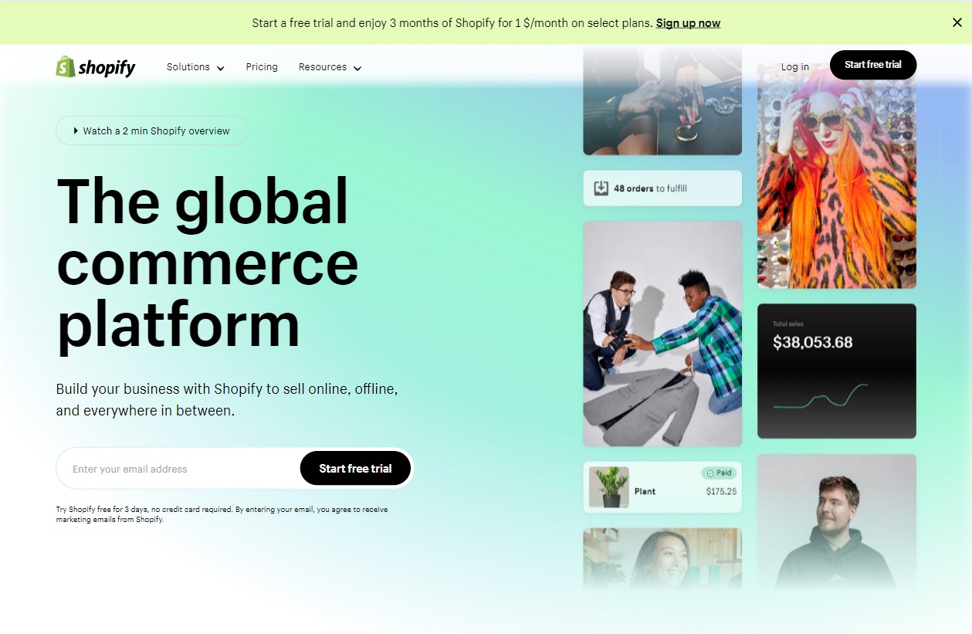Focus the email address input field

[x=178, y=469]
